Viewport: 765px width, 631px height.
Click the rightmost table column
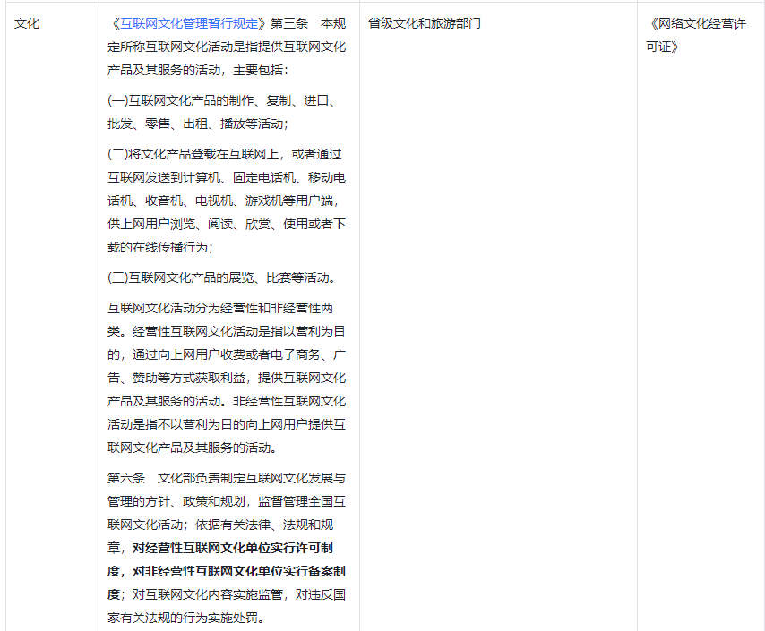(701, 313)
